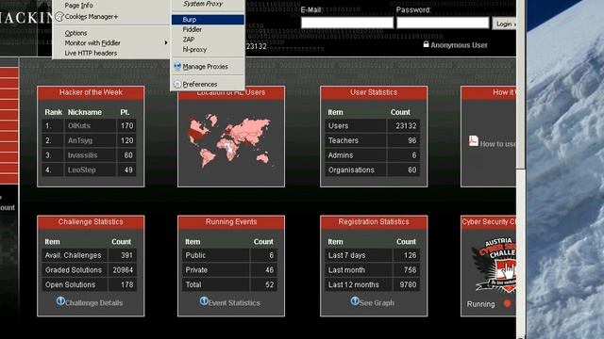Click the Event Statistics info icon
The height and width of the screenshot is (339, 604).
click(x=204, y=301)
